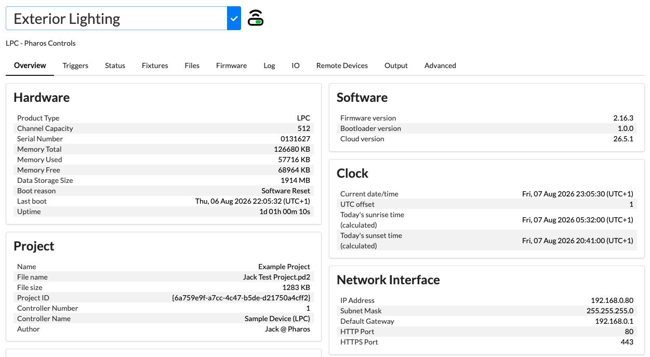Click File size value 1283 KB
Viewport: 650px width, 357px height.
coord(296,287)
